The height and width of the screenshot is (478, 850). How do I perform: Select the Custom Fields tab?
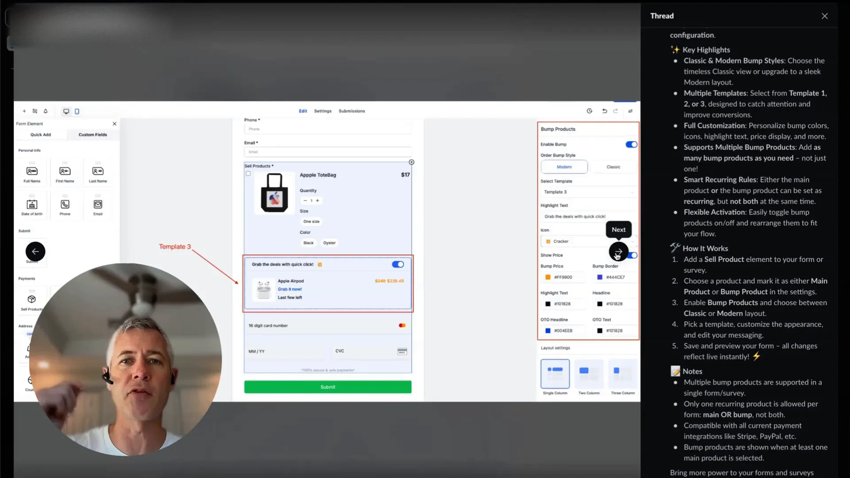point(93,135)
